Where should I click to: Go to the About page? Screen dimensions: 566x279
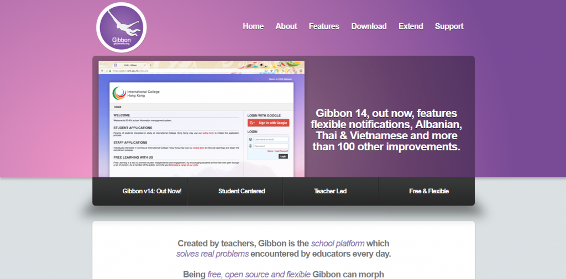286,26
